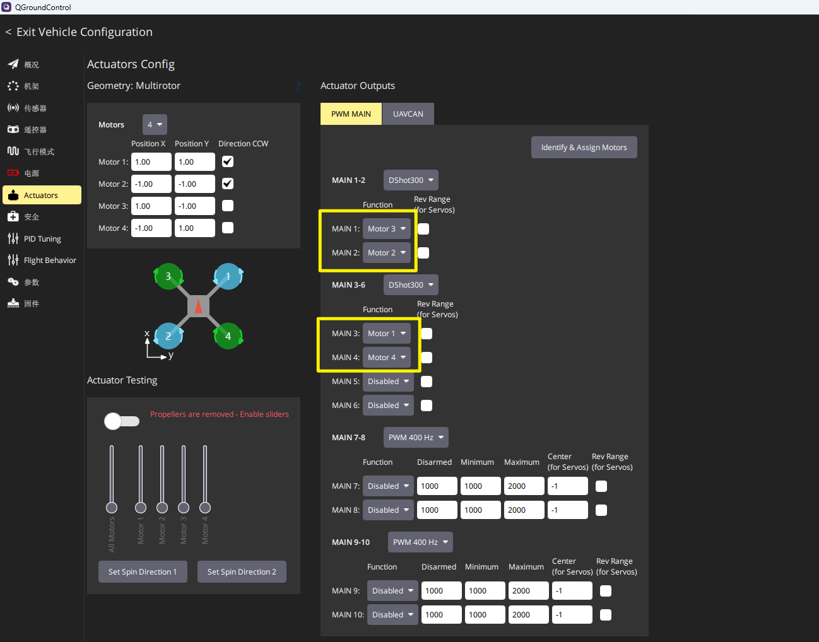The image size is (819, 642).
Task: Uncheck Direction CCW for Motor 2
Action: point(228,184)
